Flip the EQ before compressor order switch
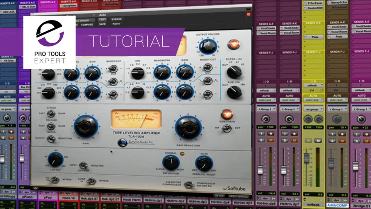Viewport: 371px width, 209px height. (189, 184)
